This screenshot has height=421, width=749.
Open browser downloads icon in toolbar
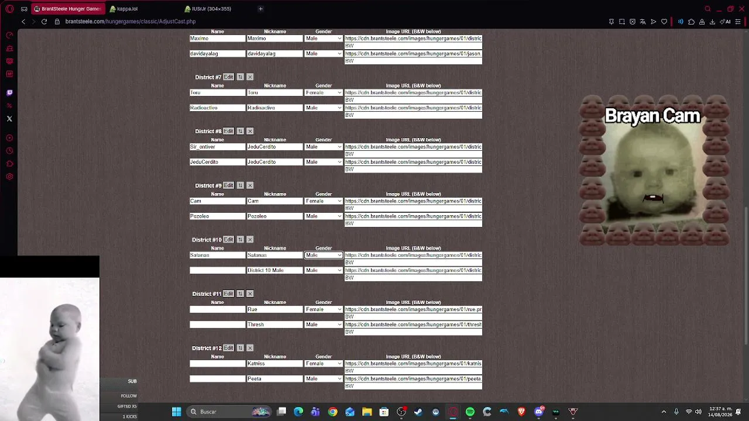point(712,22)
